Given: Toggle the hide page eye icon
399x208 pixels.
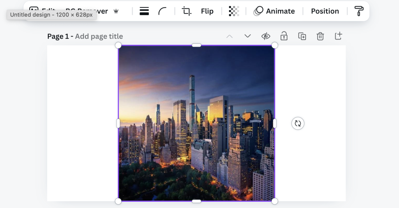Looking at the screenshot, I should pyautogui.click(x=266, y=36).
